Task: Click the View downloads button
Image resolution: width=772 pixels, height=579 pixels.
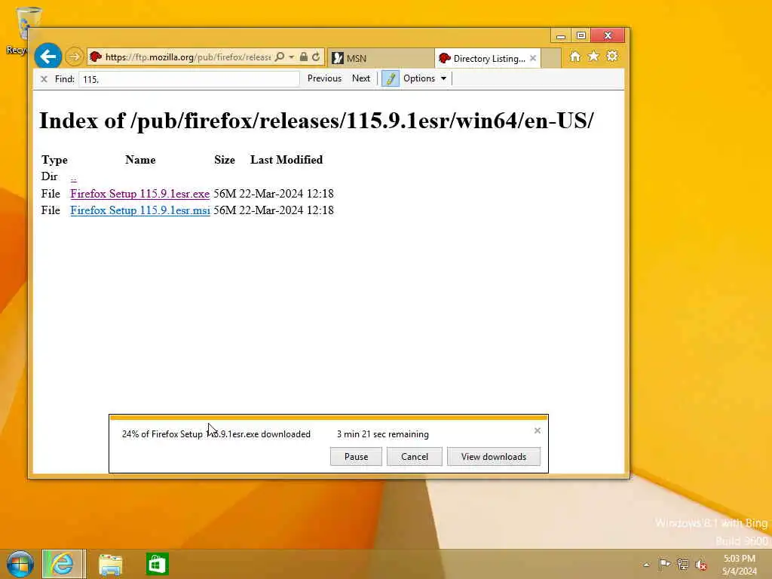Action: pos(493,456)
